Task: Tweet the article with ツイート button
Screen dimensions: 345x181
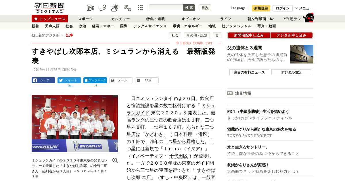Action: [69, 80]
